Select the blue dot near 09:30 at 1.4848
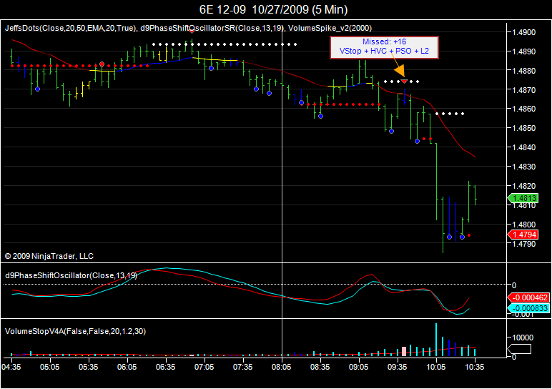This screenshot has height=389, width=552. (391, 132)
